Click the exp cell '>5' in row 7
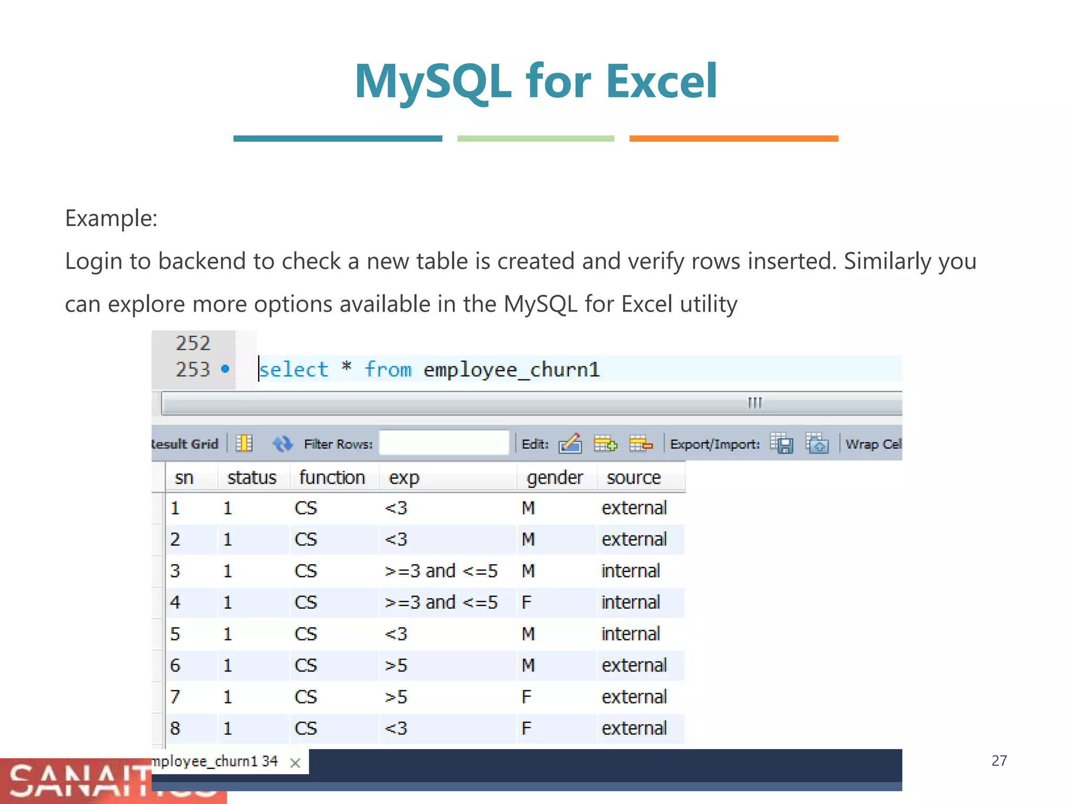This screenshot has height=804, width=1072. tap(449, 697)
